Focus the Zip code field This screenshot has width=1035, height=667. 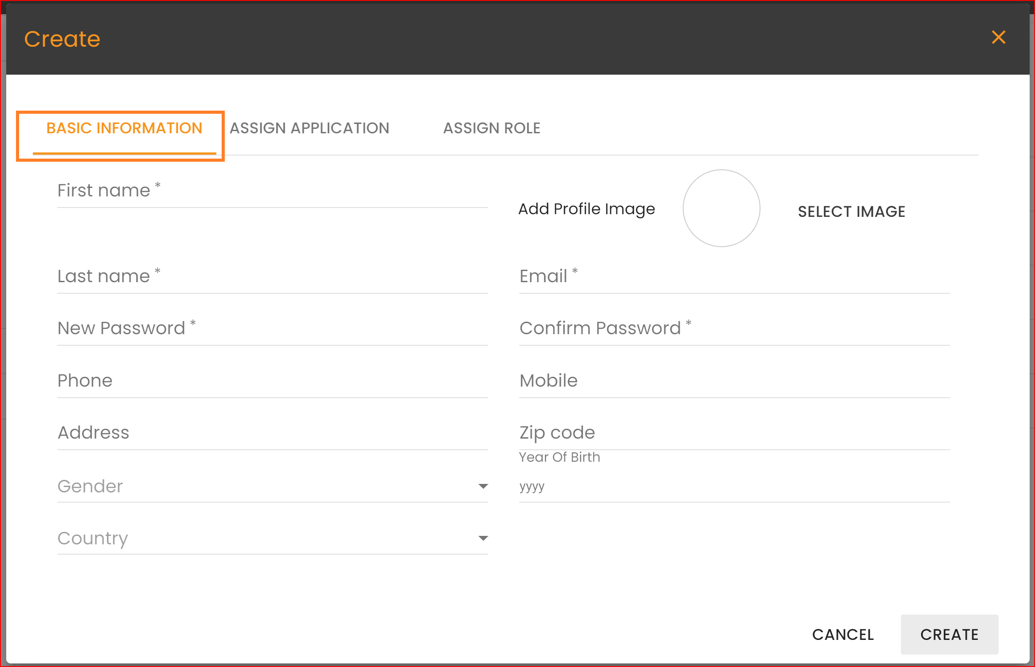(x=734, y=433)
